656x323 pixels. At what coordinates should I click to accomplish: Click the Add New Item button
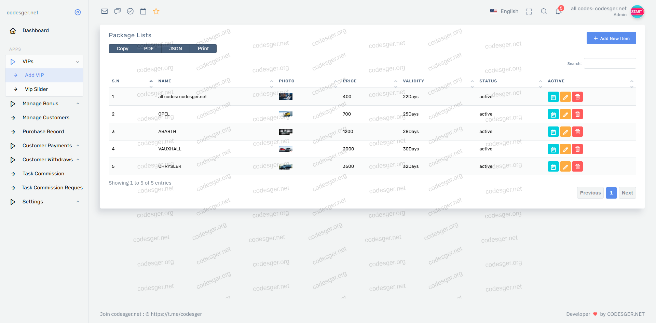click(x=611, y=38)
